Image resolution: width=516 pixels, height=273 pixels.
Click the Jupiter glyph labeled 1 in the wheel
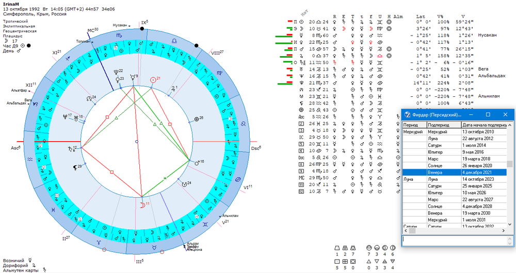[173, 89]
